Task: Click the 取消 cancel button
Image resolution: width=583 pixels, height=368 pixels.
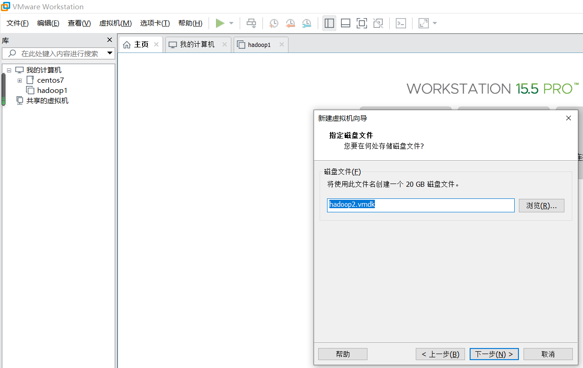Action: pyautogui.click(x=548, y=354)
